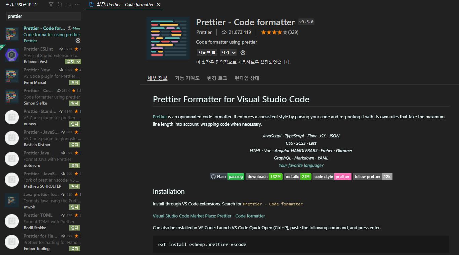Viewport: 459px width, 255px height.
Task: Open Mathieu SCHROETER extension placeholder icon
Action: 12,180
